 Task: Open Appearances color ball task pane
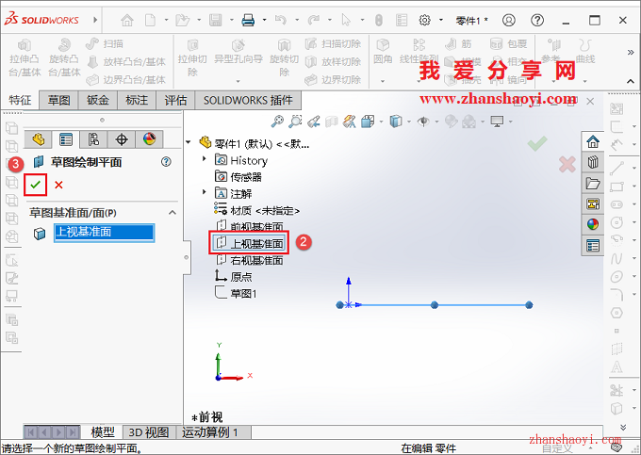coord(592,224)
